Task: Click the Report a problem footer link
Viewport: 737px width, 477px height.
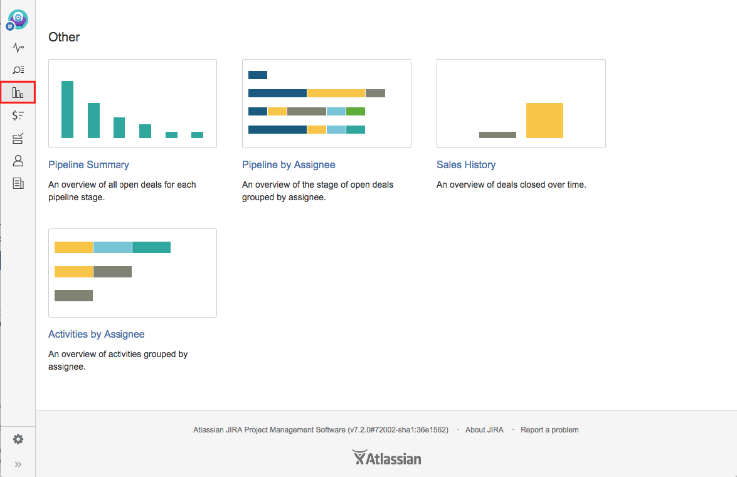Action: (549, 429)
